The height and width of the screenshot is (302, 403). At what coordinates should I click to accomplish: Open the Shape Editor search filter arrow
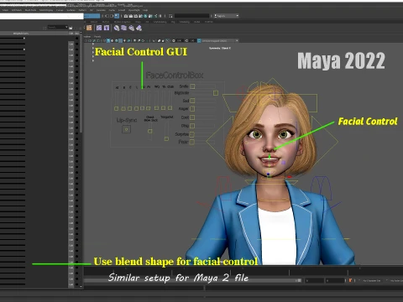[66, 27]
